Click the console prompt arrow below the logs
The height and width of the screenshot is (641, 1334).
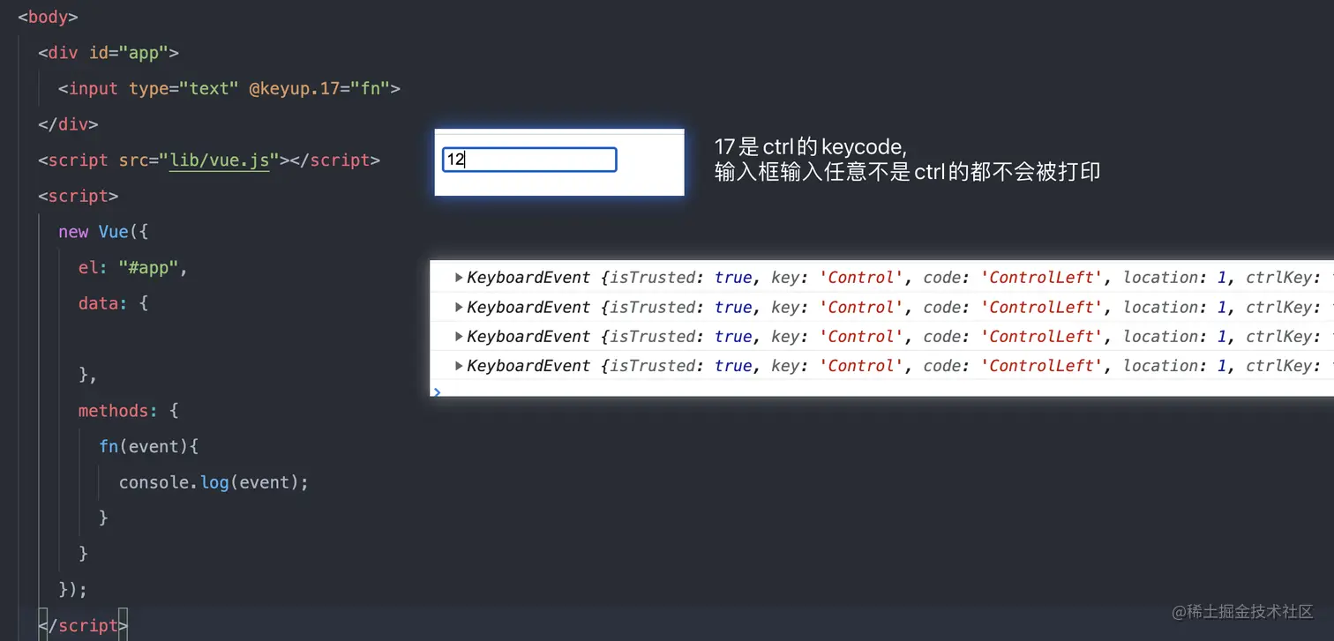pos(436,391)
